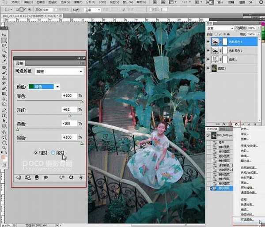
Task: Click the reset adjustment icon in panel footer
Action: (71, 178)
